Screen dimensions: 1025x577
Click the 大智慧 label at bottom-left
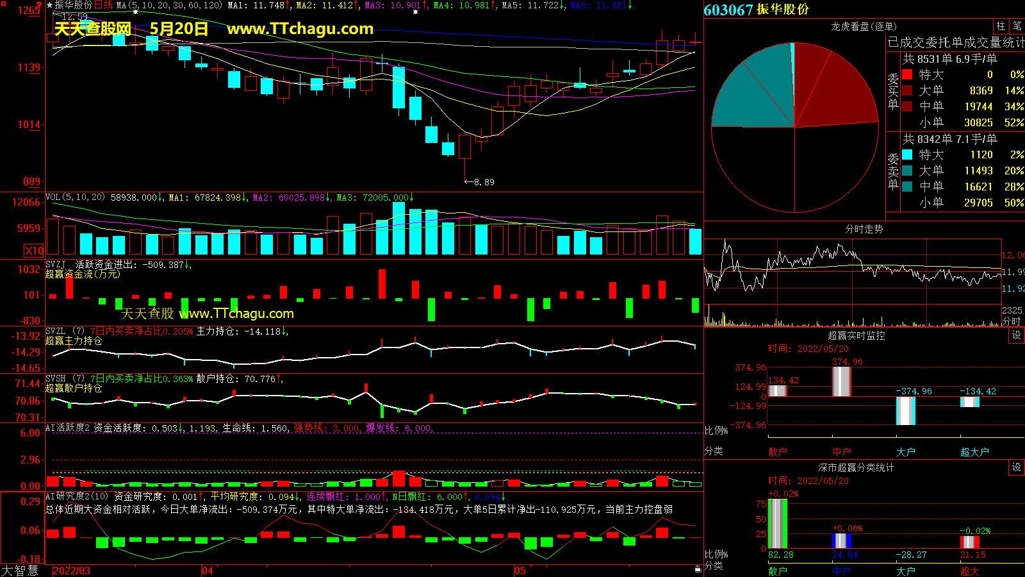point(20,570)
